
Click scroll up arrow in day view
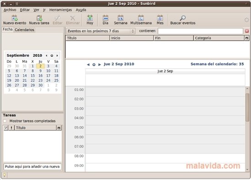pos(247,89)
